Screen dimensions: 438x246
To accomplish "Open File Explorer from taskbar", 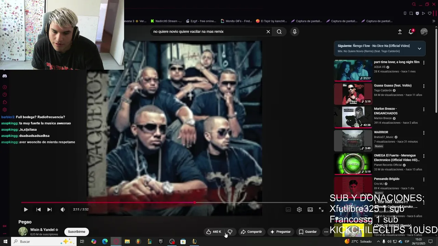I will coord(127,242).
